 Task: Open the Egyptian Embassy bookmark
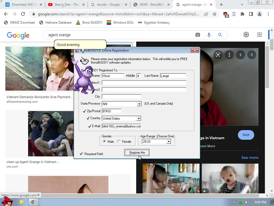click(154, 23)
